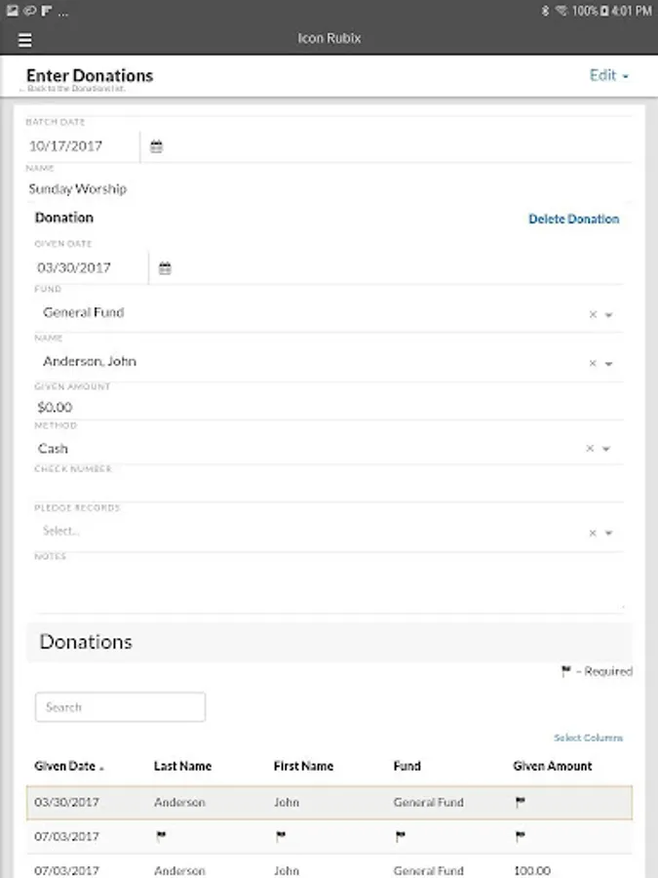Clear the General Fund selection
The height and width of the screenshot is (878, 658).
point(592,315)
